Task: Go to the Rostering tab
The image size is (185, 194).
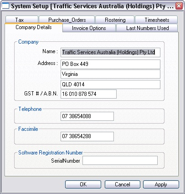Action: coord(115,20)
